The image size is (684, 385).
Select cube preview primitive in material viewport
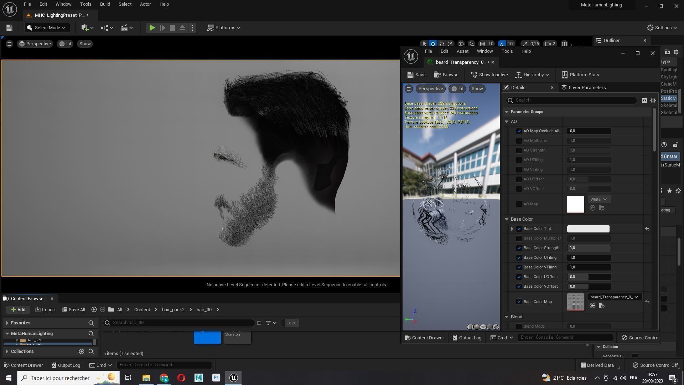(489, 327)
